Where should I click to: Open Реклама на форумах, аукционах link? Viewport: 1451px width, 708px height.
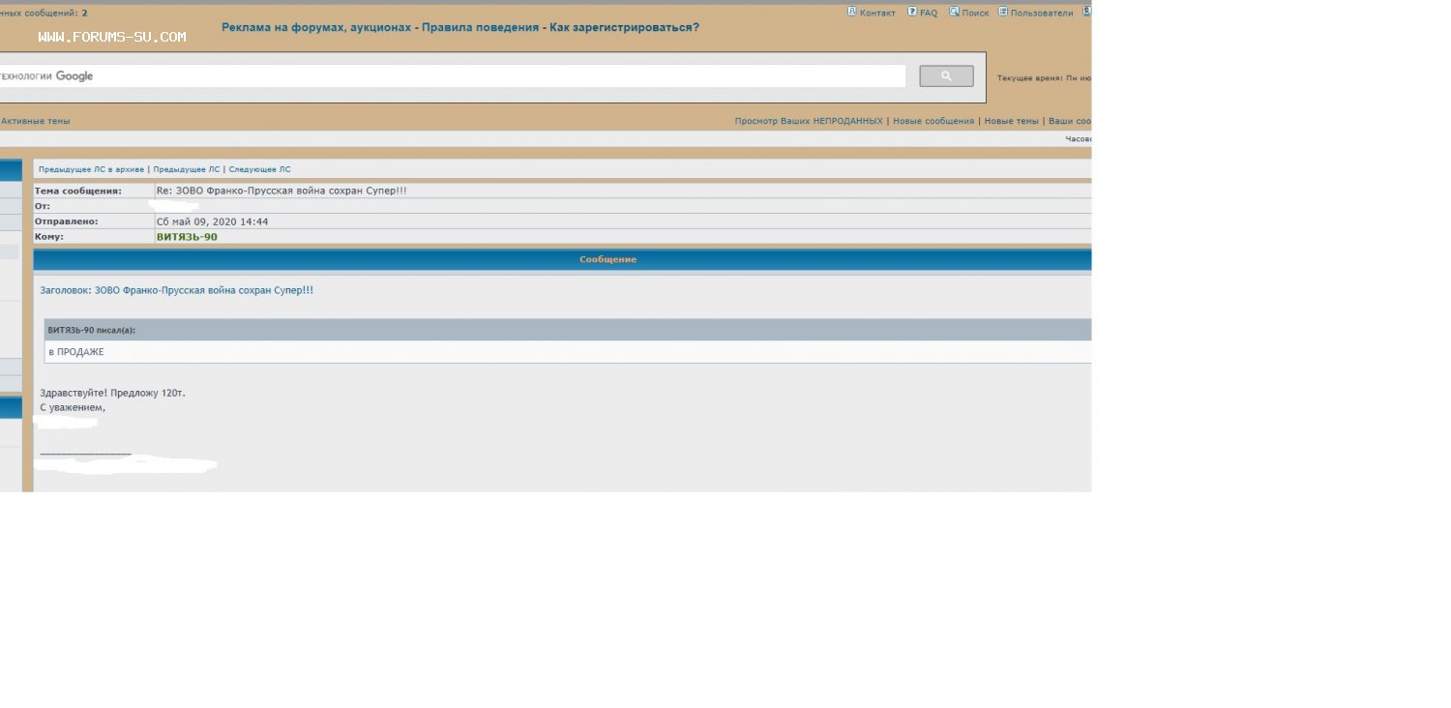316,28
